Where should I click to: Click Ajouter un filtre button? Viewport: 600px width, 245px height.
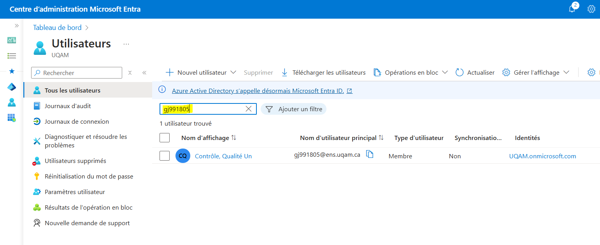pyautogui.click(x=294, y=109)
